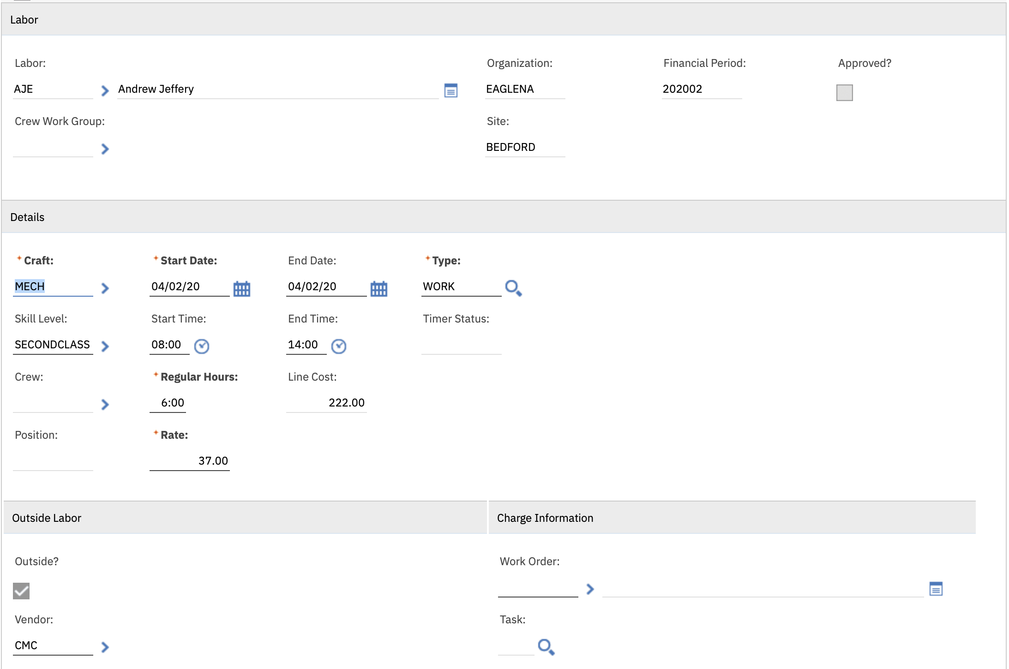Click the Start Time clock icon
The width and height of the screenshot is (1009, 669).
tap(202, 346)
